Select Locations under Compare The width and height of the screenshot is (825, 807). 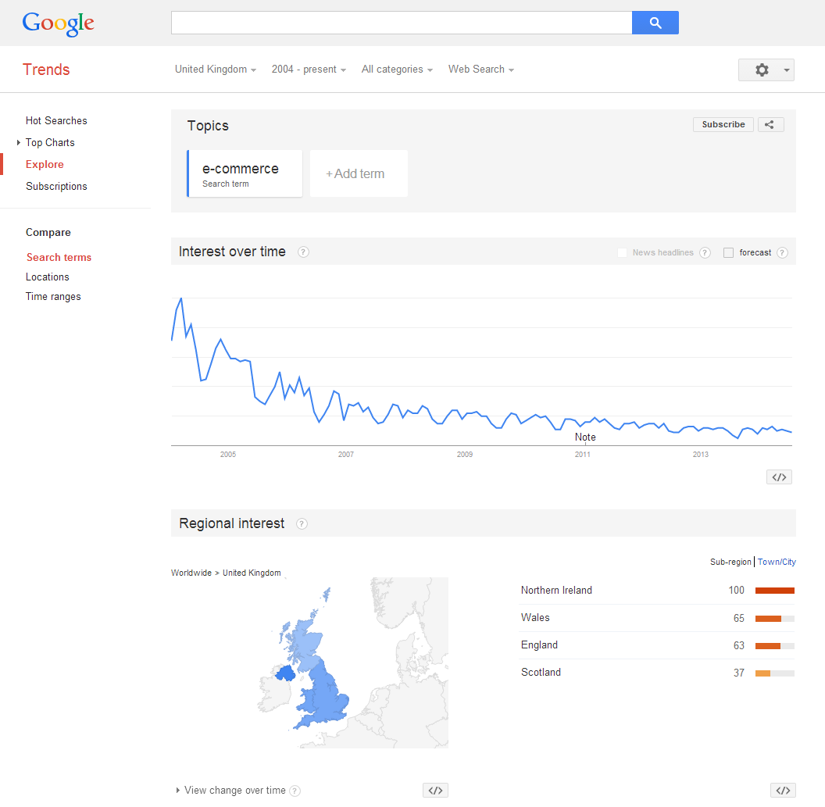(48, 277)
